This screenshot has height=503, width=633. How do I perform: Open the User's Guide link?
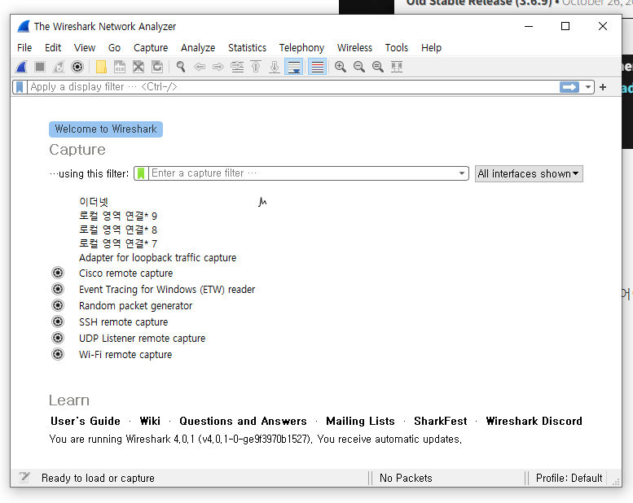pyautogui.click(x=86, y=421)
